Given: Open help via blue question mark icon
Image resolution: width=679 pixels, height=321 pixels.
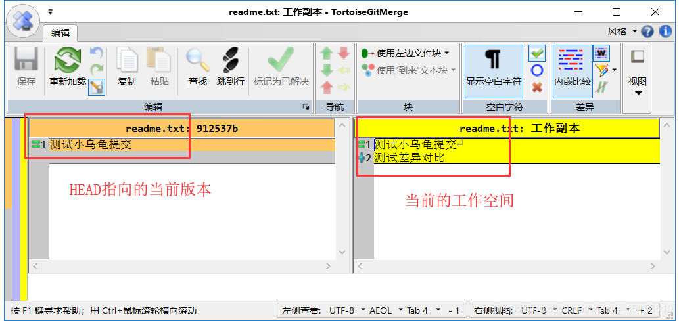Looking at the screenshot, I should pos(647,32).
